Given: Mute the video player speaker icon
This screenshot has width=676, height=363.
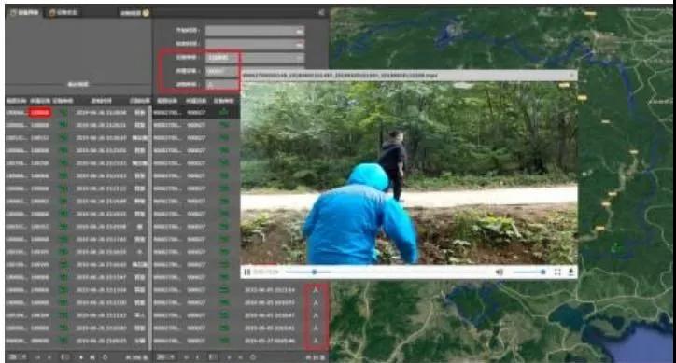Looking at the screenshot, I should (x=500, y=272).
